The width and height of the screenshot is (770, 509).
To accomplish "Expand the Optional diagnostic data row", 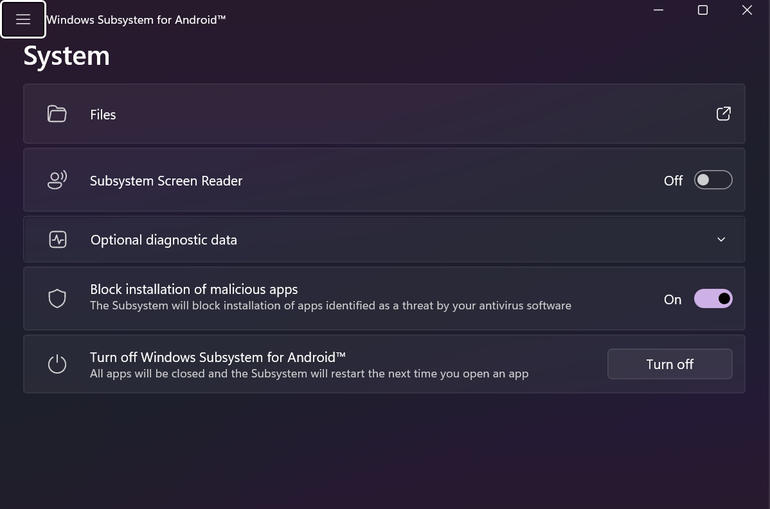I will tap(386, 239).
